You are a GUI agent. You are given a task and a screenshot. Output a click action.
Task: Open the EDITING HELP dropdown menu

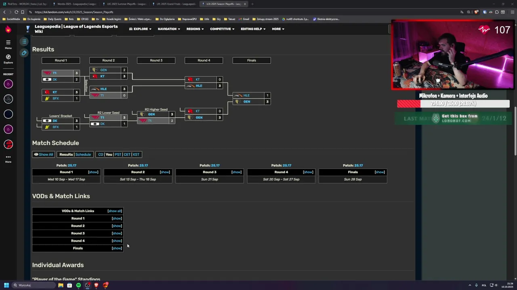[253, 29]
